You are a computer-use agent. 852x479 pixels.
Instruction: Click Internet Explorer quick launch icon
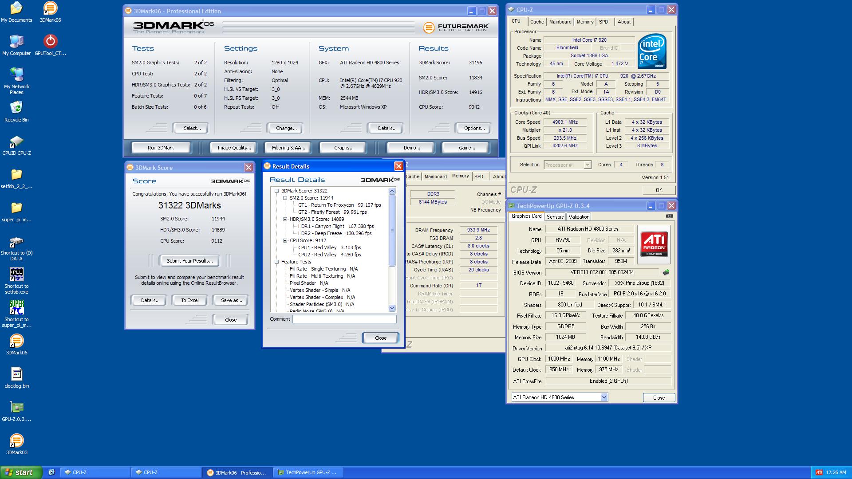coord(51,472)
